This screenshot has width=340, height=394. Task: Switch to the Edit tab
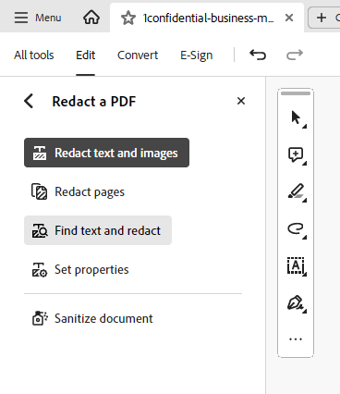tap(86, 55)
